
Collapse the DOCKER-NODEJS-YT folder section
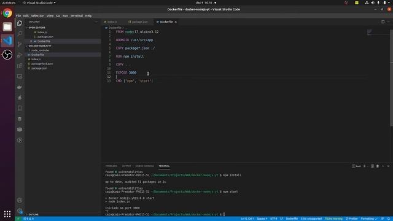pos(39,46)
